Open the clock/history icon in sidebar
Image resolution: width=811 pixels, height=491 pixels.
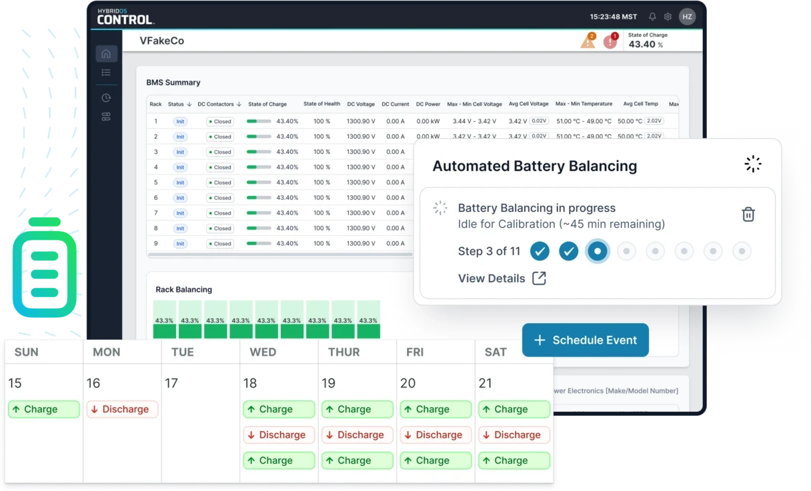point(106,98)
